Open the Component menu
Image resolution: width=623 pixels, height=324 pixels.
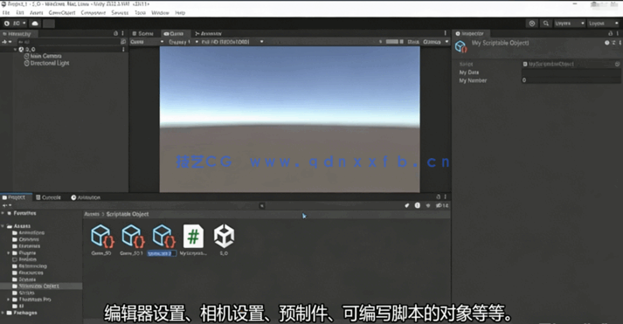tap(93, 13)
